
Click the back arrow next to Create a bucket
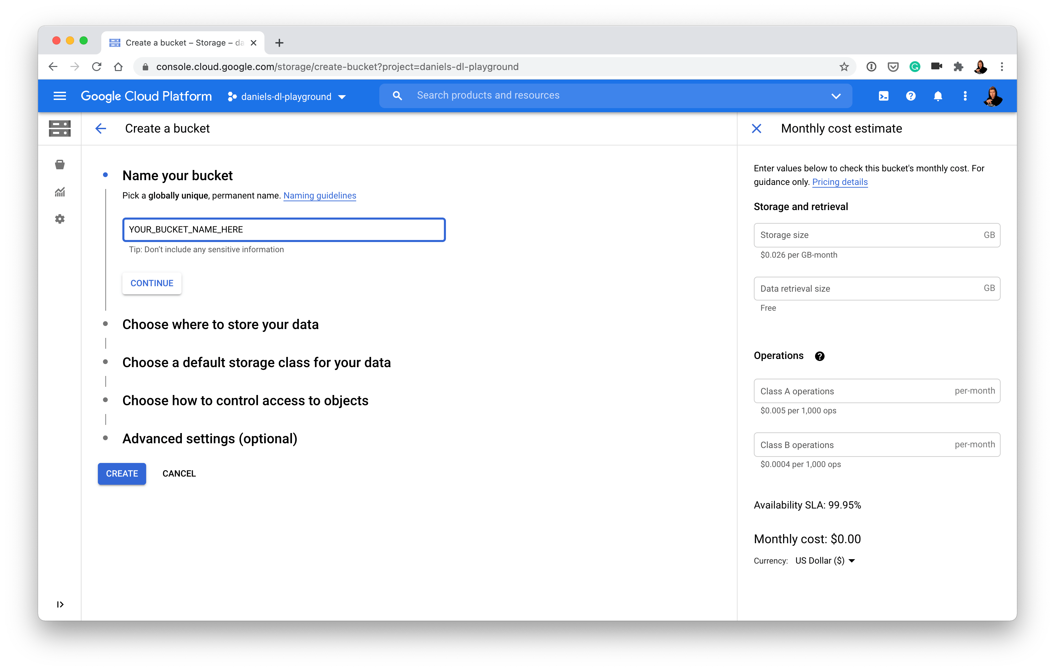101,128
